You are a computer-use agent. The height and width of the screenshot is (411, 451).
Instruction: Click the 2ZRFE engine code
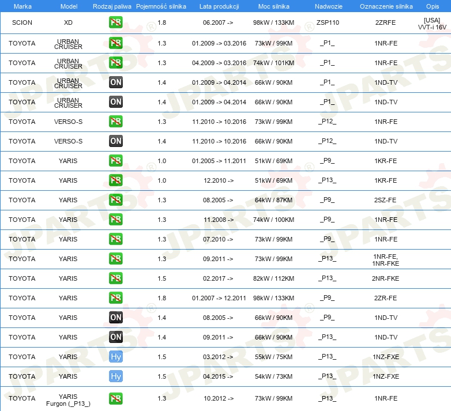tap(385, 22)
